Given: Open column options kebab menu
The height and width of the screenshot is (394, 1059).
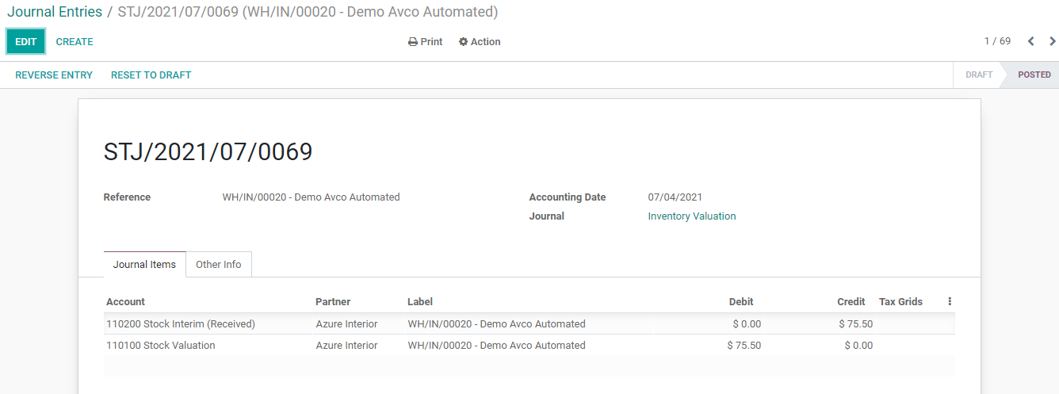Looking at the screenshot, I should [x=949, y=302].
